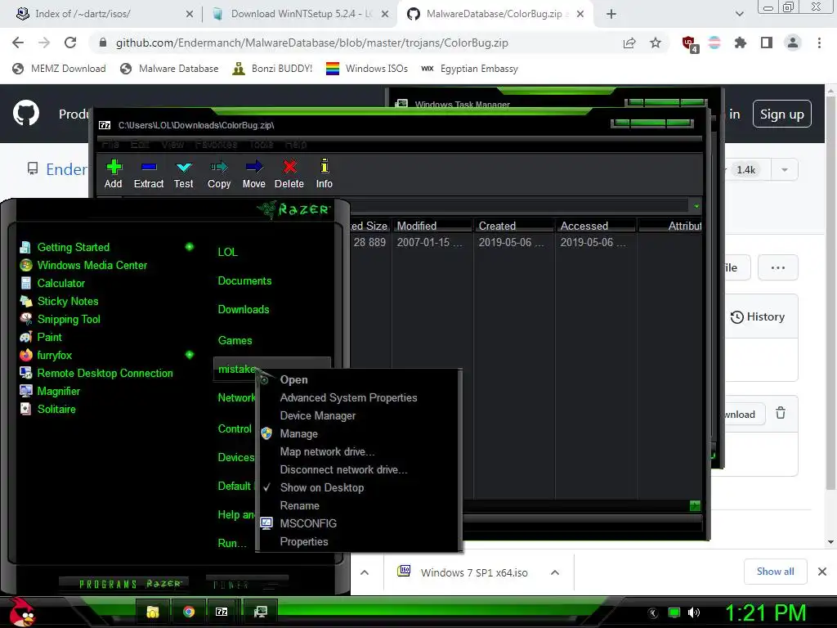Extract files using 7-Zip Extract icon
837x628 pixels.
point(149,173)
